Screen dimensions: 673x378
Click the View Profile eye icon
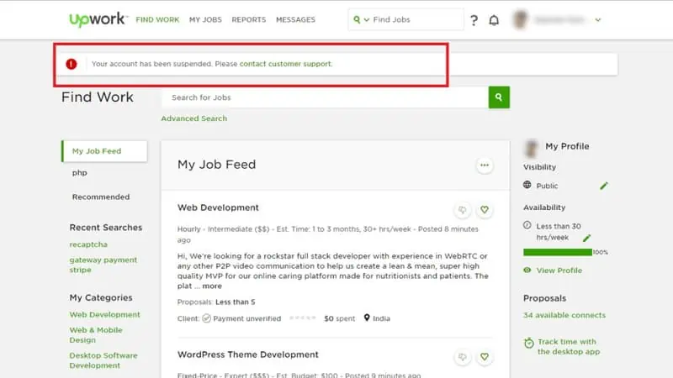pyautogui.click(x=527, y=270)
